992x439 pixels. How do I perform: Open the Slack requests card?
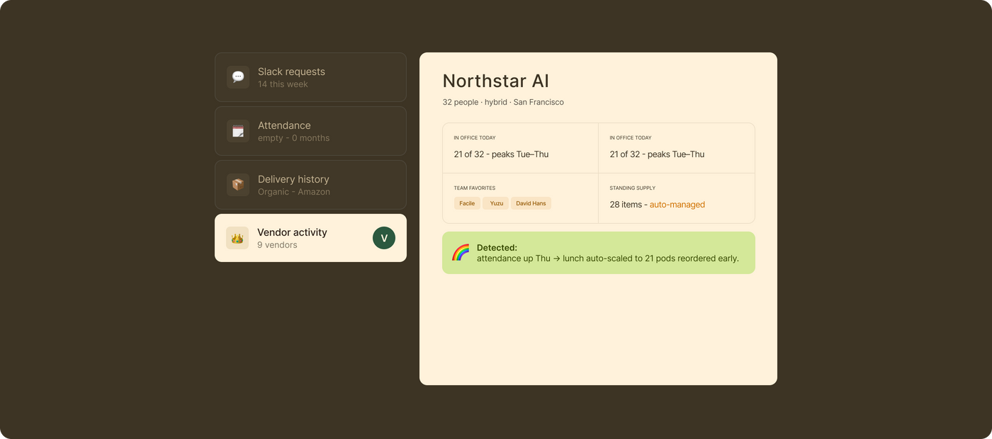(310, 77)
